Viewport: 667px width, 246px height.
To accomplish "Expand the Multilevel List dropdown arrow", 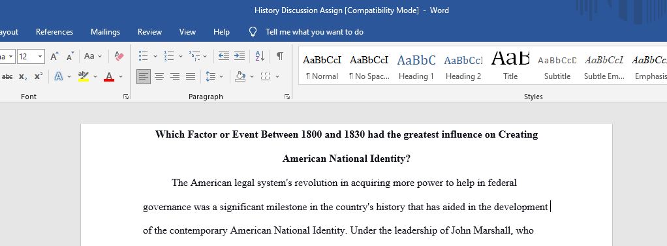I will (x=205, y=56).
